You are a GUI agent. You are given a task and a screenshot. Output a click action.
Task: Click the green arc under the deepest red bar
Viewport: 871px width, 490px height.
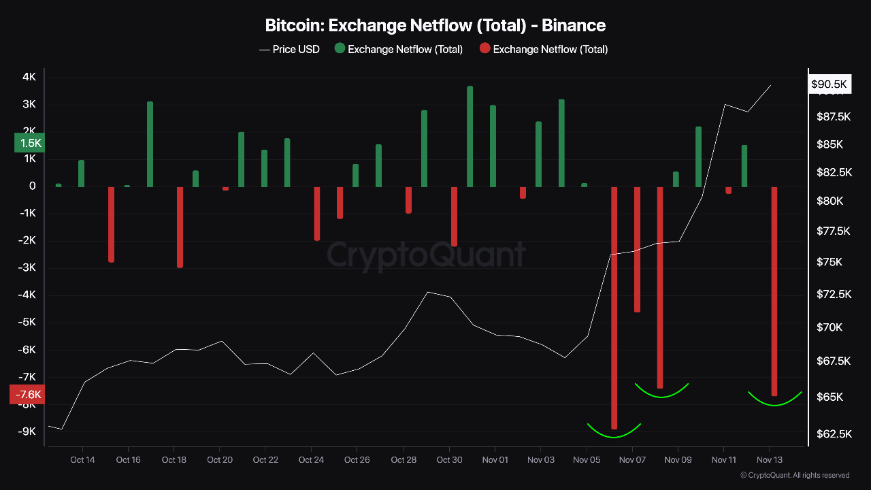pos(614,434)
